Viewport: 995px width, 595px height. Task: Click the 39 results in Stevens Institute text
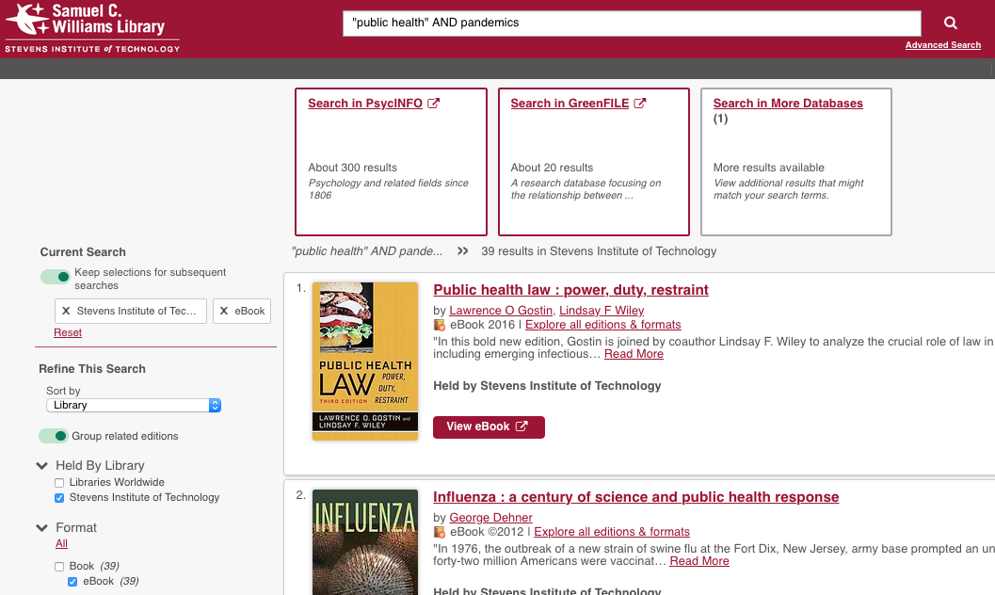(x=599, y=251)
